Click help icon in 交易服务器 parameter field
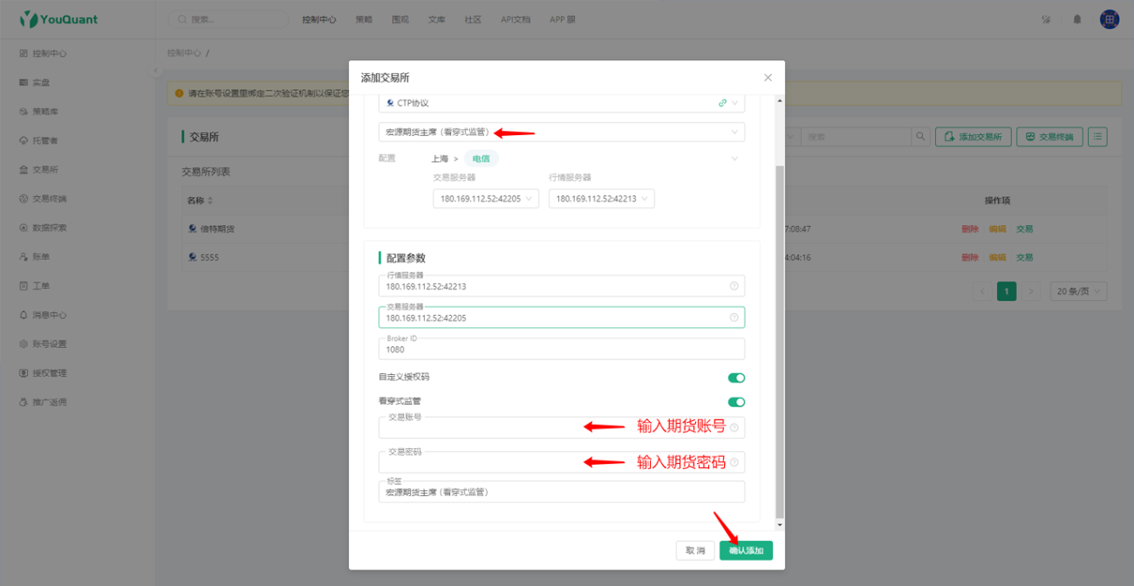This screenshot has height=586, width=1134. click(x=734, y=317)
